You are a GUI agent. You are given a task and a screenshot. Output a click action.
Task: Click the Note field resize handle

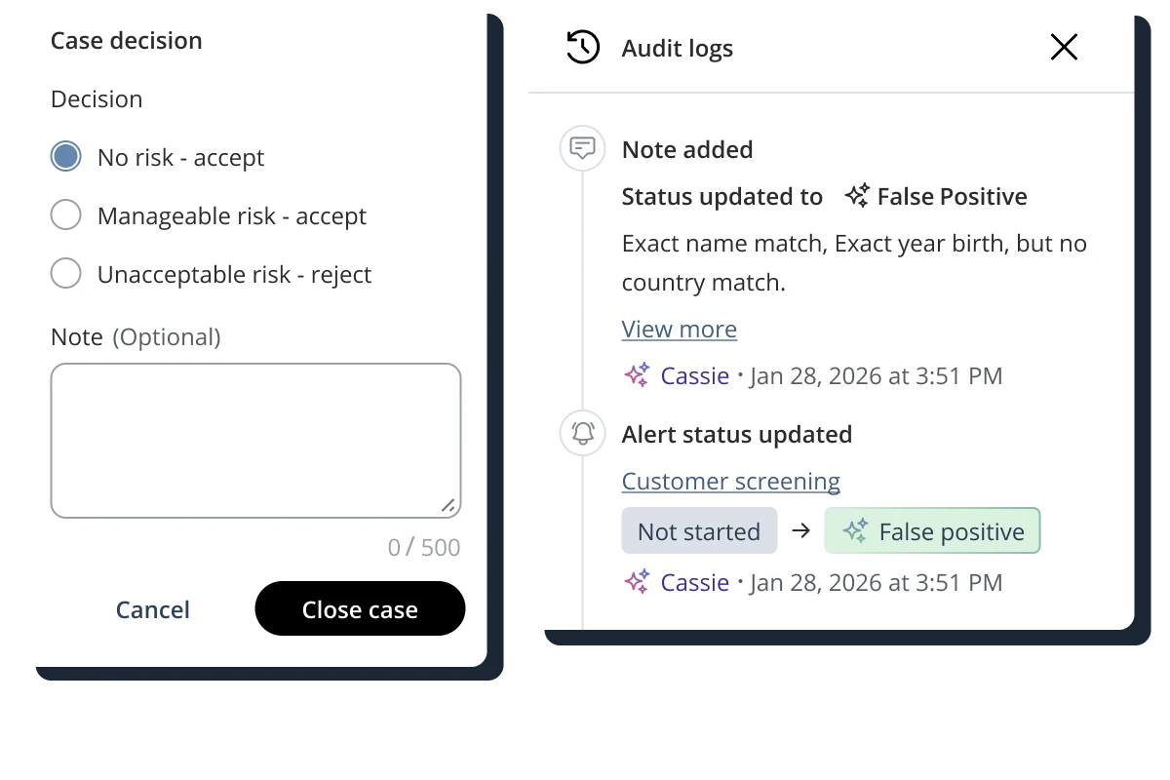[x=448, y=505]
